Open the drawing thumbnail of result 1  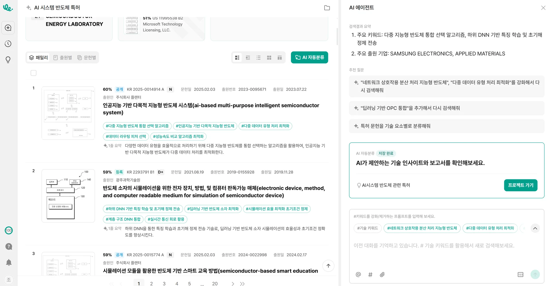68,113
